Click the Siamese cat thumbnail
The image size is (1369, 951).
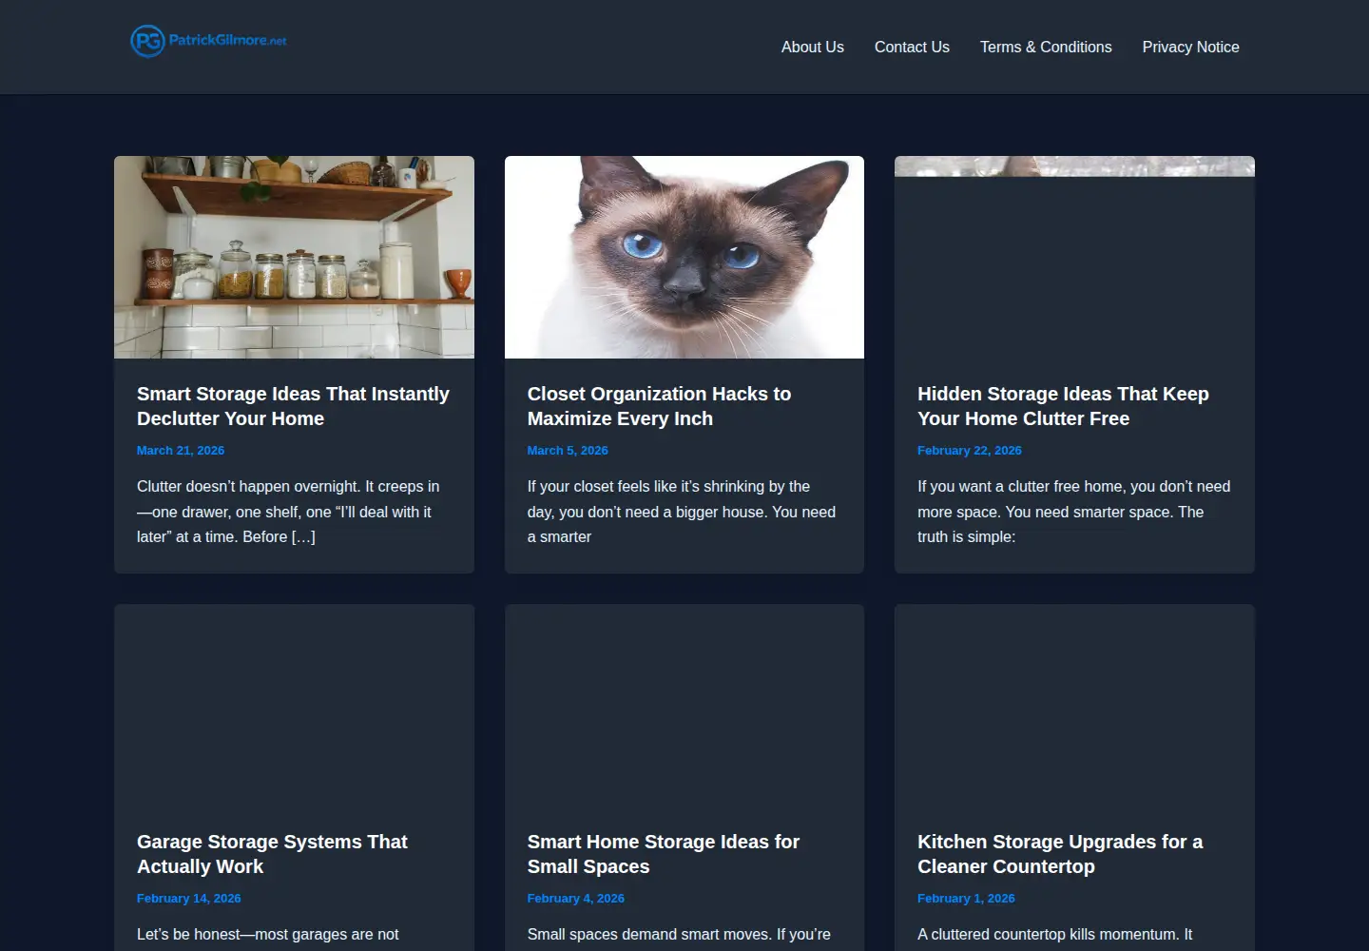click(684, 257)
